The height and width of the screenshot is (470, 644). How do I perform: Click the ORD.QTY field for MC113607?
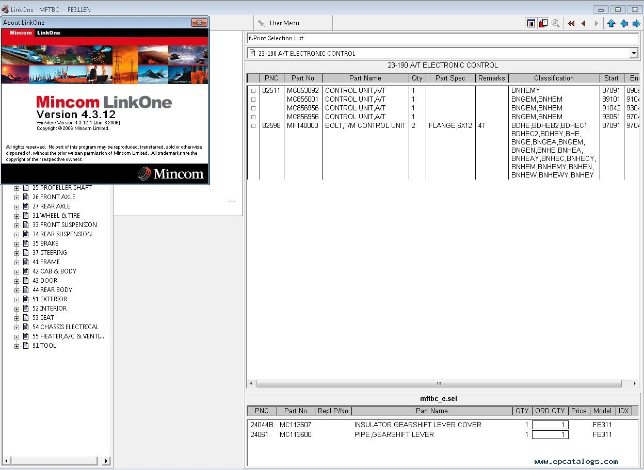click(x=550, y=425)
